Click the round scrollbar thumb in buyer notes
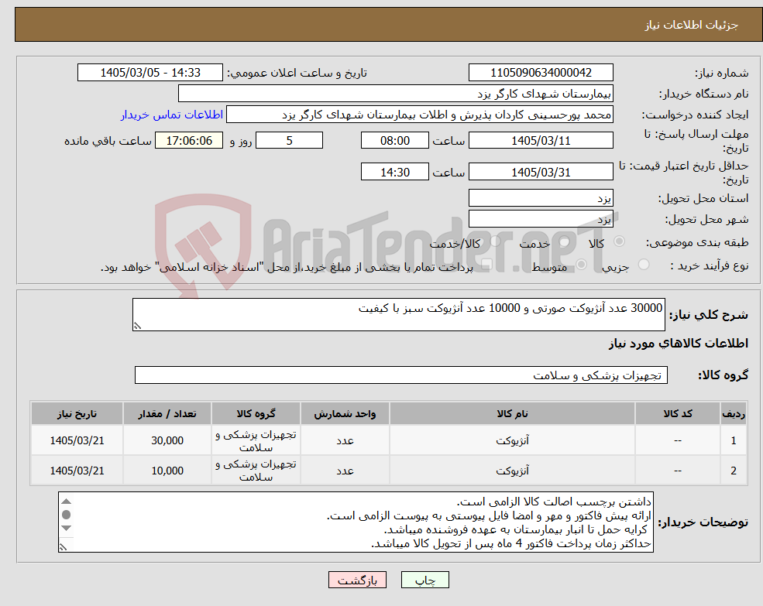 [67, 515]
